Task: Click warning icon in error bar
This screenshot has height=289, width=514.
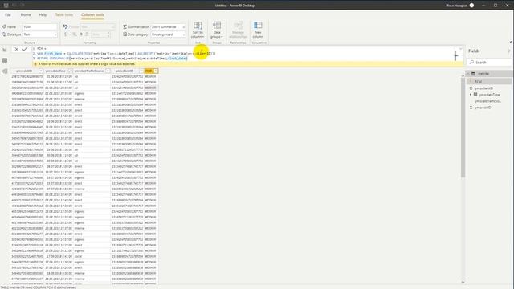Action: click(35, 64)
